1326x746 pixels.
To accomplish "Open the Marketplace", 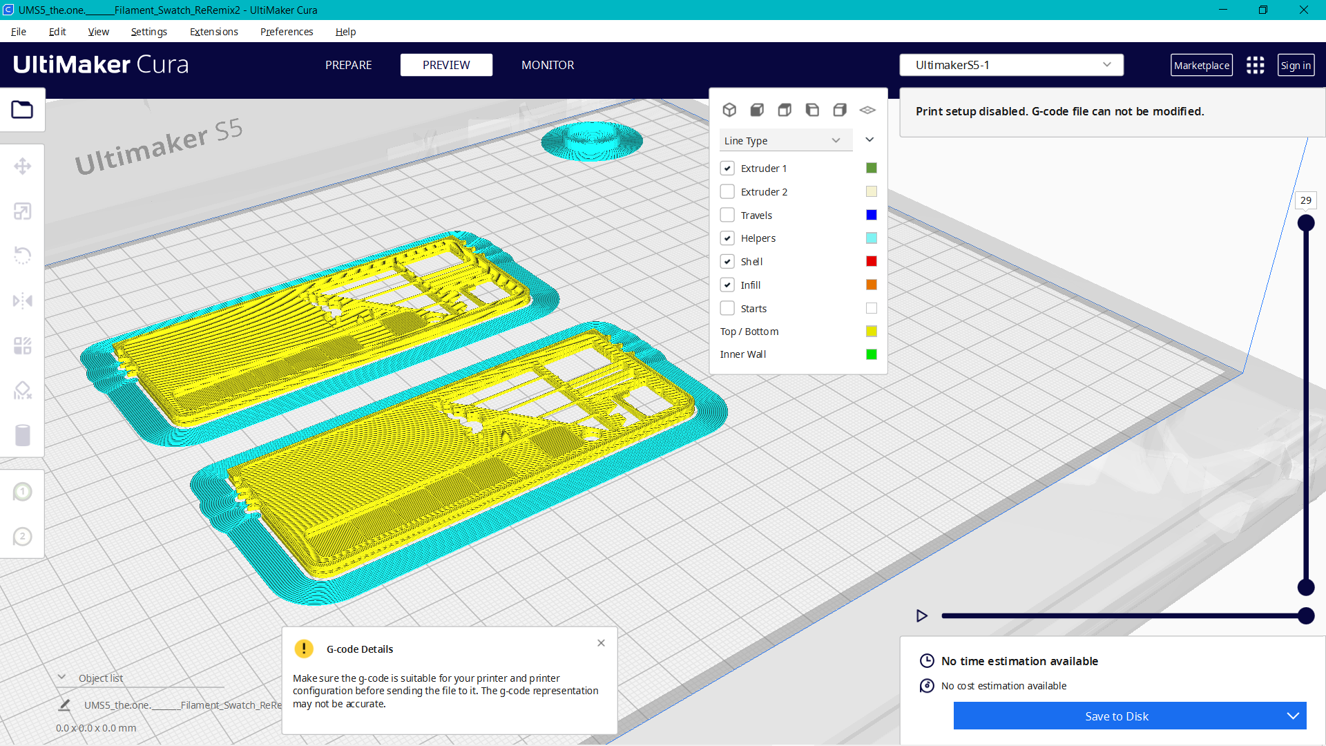I will click(x=1202, y=66).
